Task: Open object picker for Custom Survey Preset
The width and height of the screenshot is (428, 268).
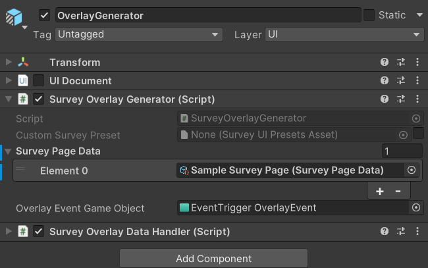Action: (x=403, y=135)
